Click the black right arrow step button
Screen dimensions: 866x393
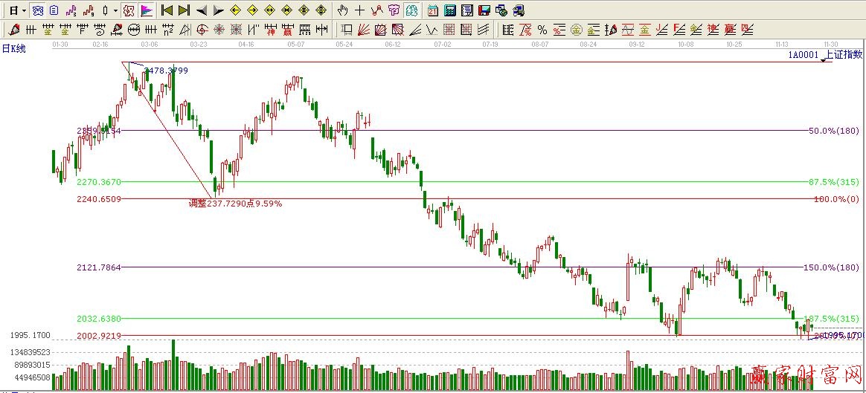coord(218,10)
